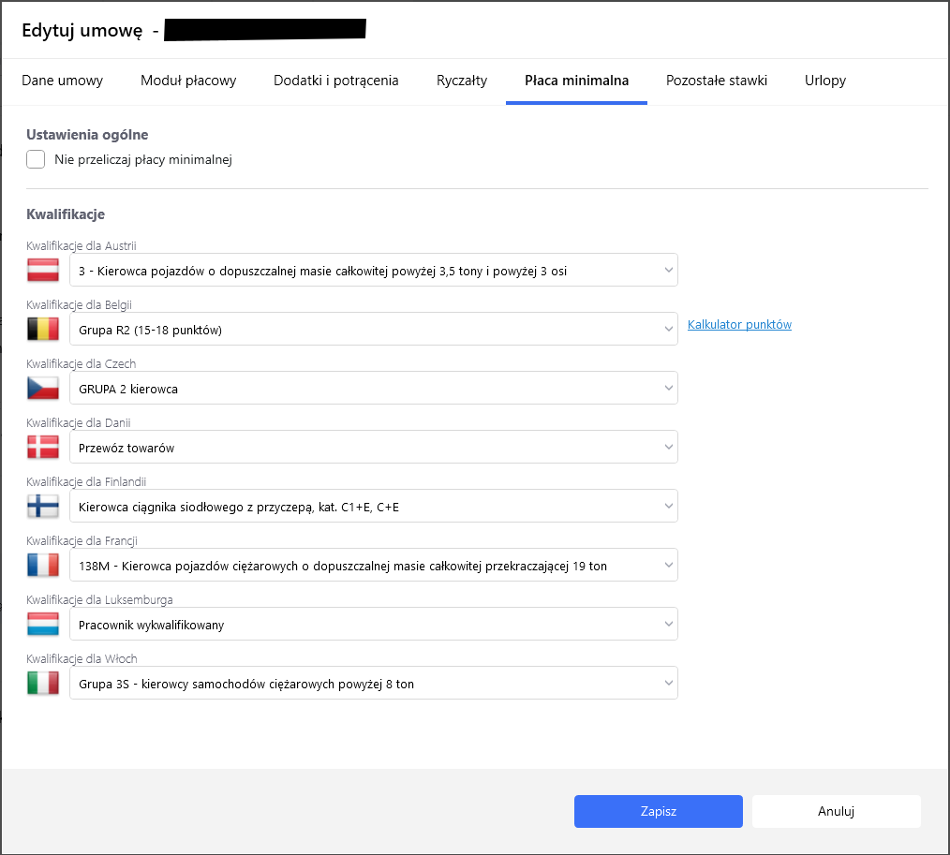Image resolution: width=950 pixels, height=855 pixels.
Task: Open the 'Kalkulator punktów' link
Action: [739, 325]
